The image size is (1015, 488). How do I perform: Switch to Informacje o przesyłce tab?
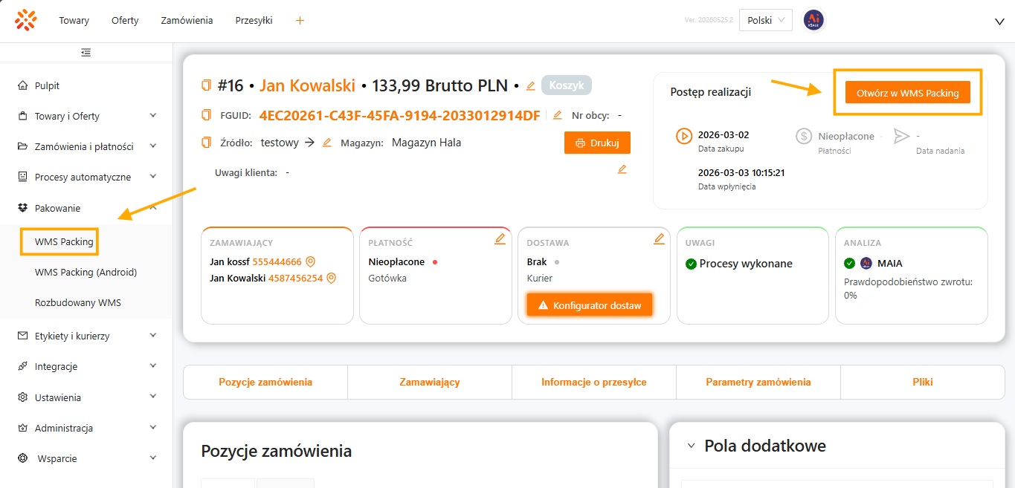594,383
